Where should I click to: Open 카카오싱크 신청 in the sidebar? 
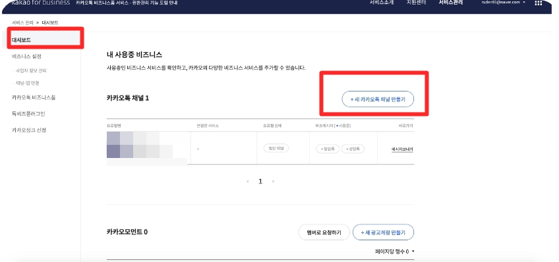[x=29, y=130]
